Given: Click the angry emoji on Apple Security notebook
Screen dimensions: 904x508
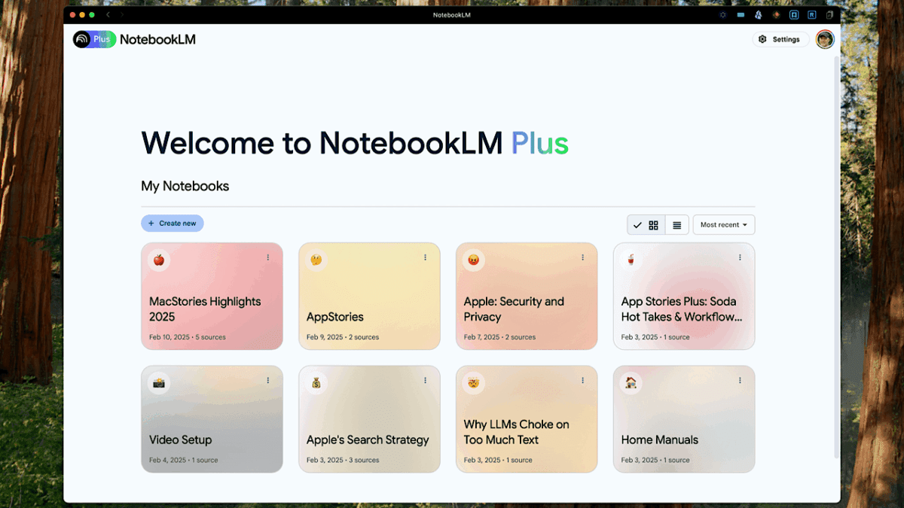Looking at the screenshot, I should (473, 260).
